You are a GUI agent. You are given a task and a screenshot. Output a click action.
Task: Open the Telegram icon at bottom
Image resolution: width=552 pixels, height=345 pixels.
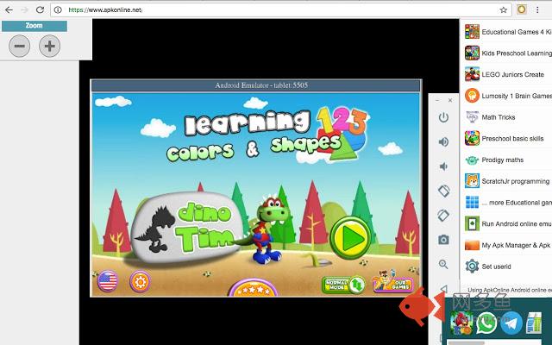point(511,323)
